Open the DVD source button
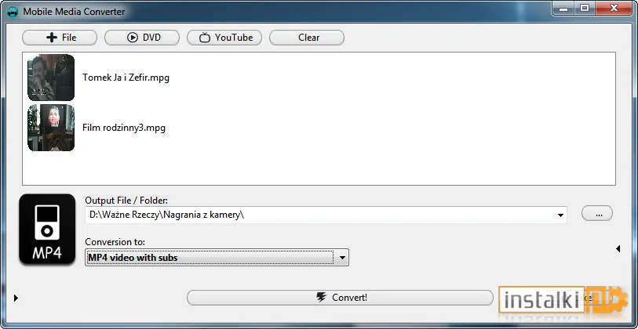Viewport: 638px width, 329px height. coord(142,38)
